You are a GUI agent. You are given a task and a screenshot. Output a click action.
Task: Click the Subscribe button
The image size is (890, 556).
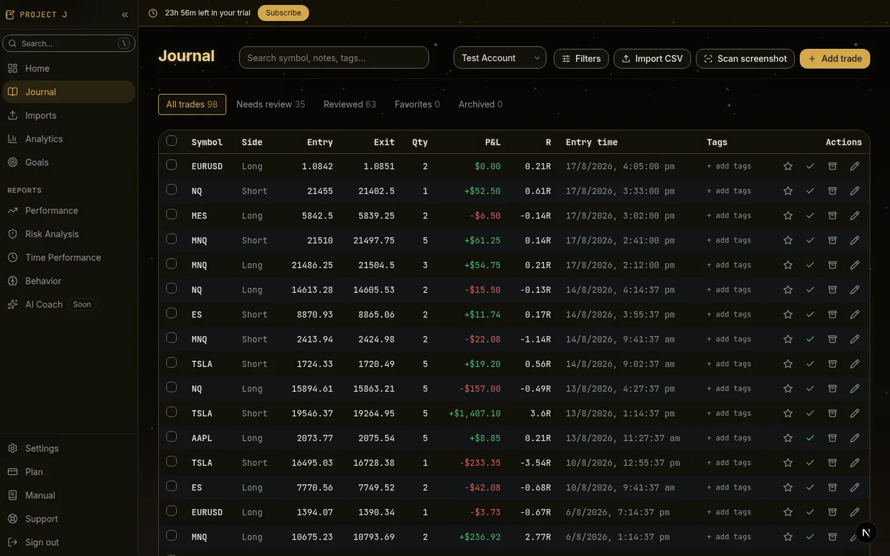[284, 13]
